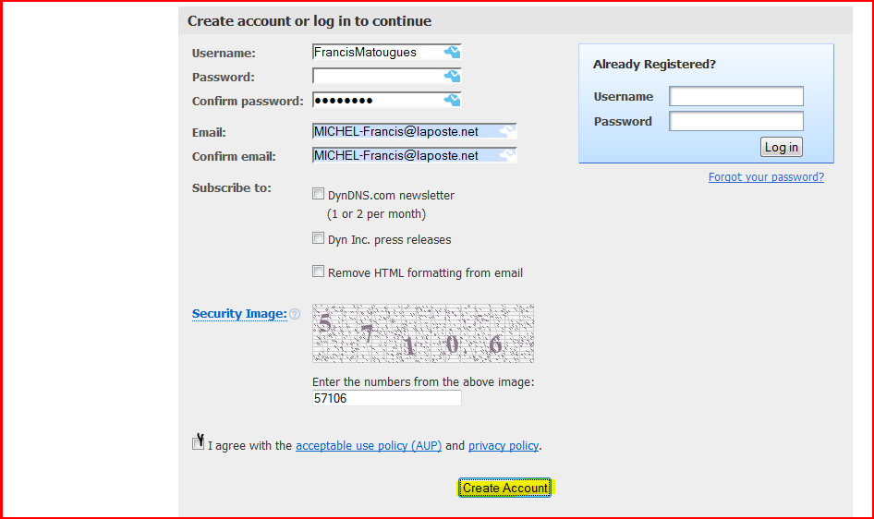Click the Security Image label link
The image size is (874, 519).
click(x=239, y=313)
